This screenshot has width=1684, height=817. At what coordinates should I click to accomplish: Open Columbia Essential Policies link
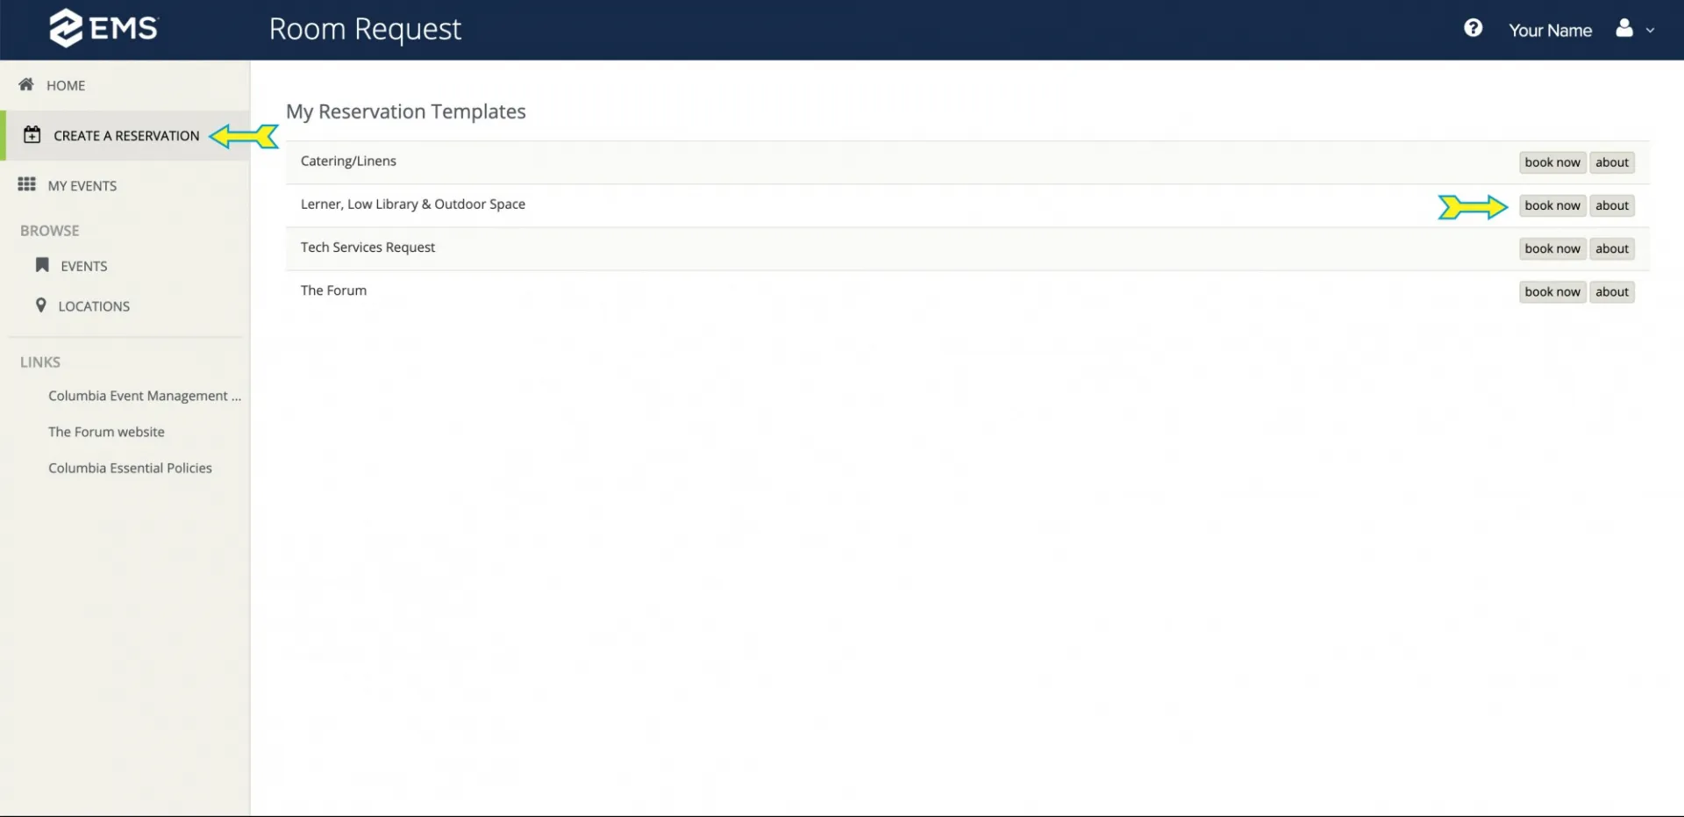click(x=130, y=468)
